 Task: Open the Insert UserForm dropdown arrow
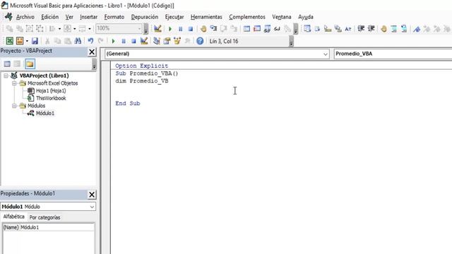[27, 41]
